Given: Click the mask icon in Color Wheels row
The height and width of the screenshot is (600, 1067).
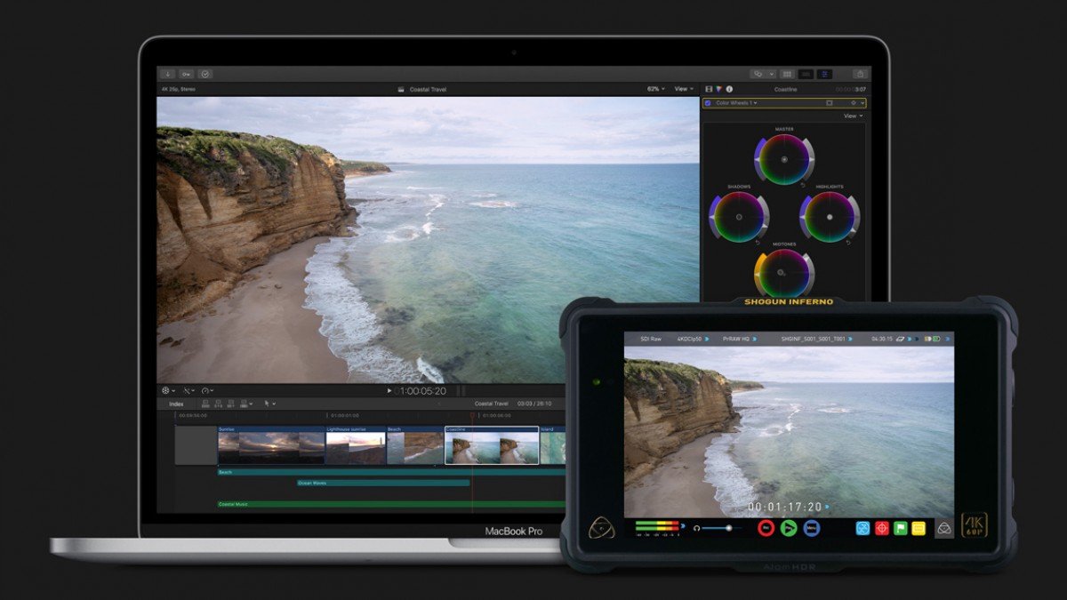Looking at the screenshot, I should 829,103.
